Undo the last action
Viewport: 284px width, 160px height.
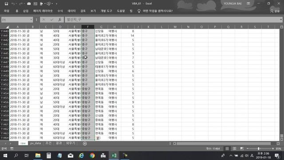pyautogui.click(x=13, y=4)
